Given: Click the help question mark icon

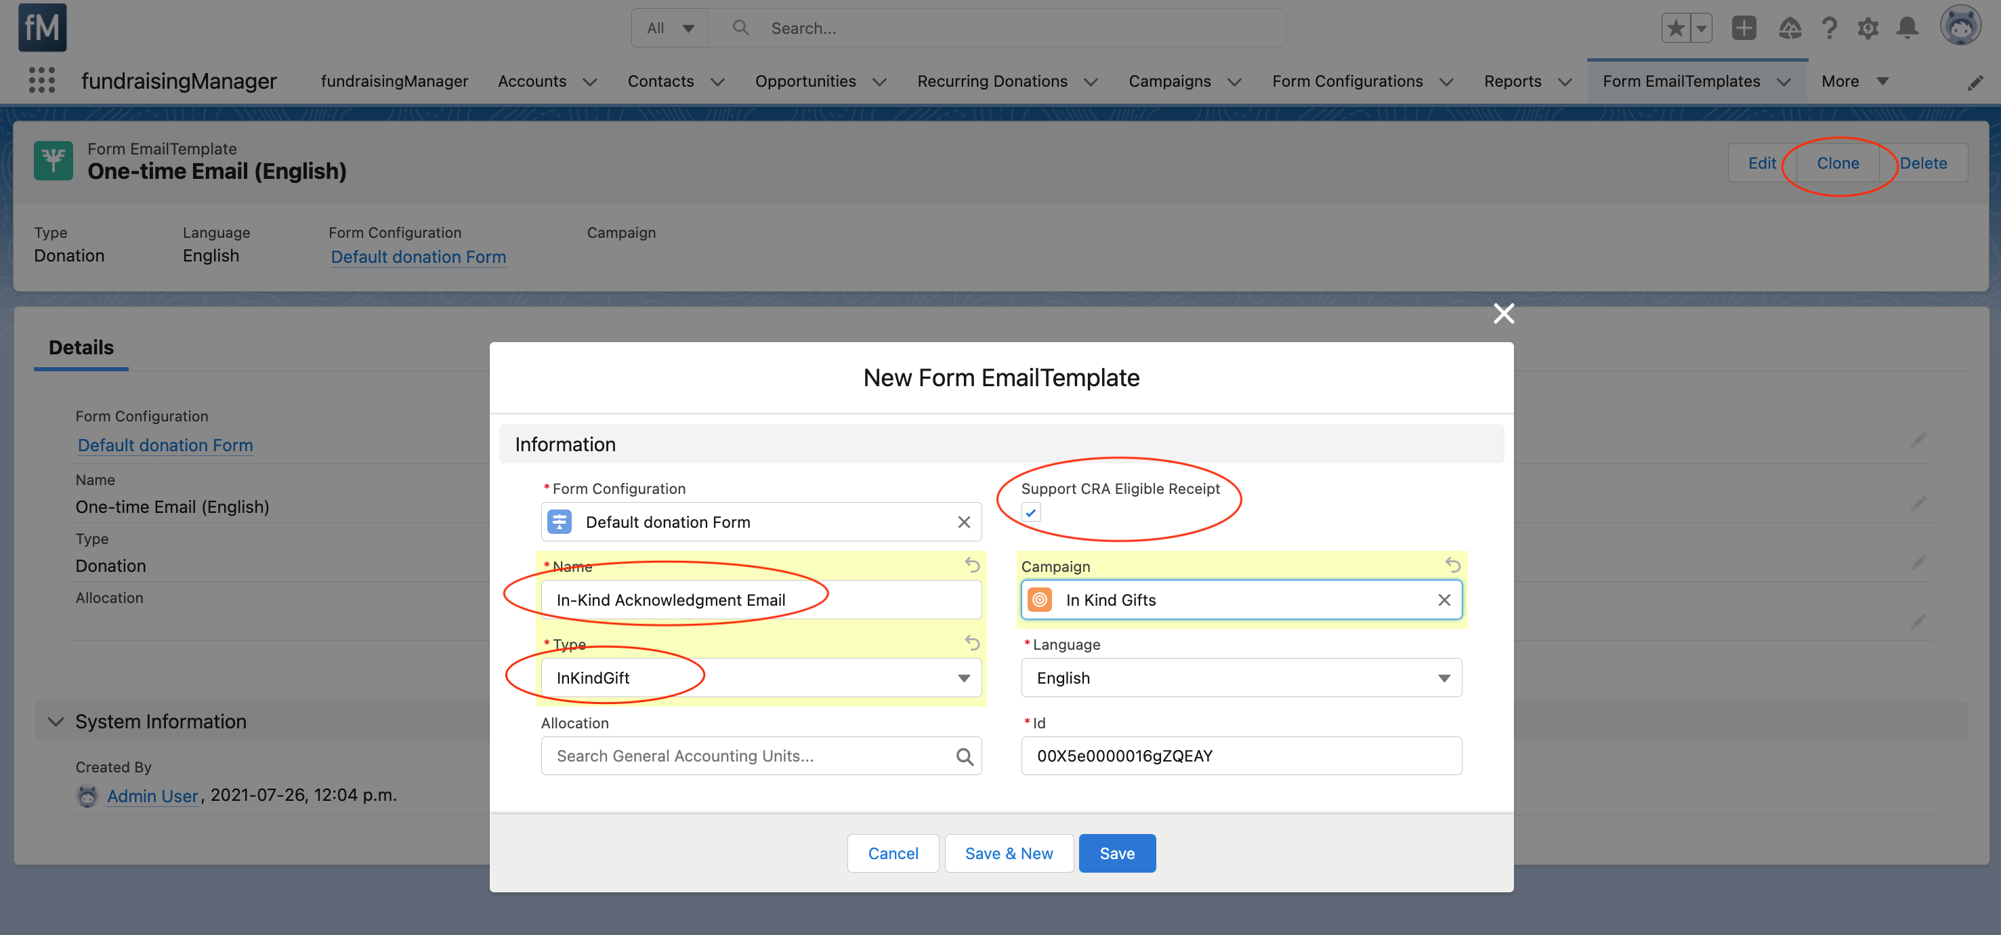Looking at the screenshot, I should [1830, 28].
